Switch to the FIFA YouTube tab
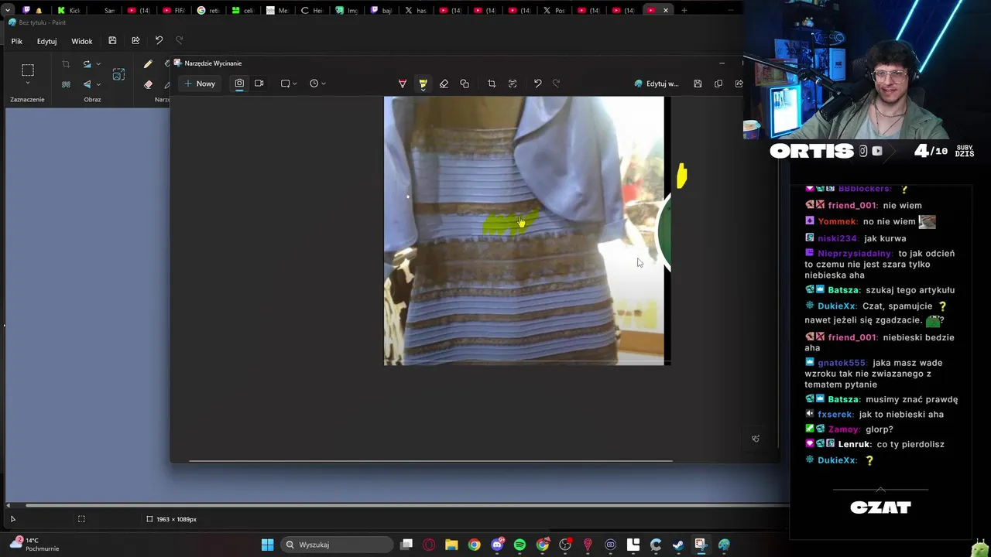The width and height of the screenshot is (991, 557). (x=174, y=10)
